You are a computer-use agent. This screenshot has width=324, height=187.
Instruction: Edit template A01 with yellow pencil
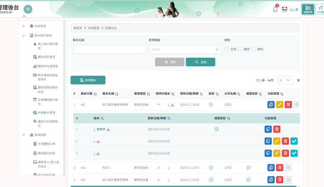280,104
